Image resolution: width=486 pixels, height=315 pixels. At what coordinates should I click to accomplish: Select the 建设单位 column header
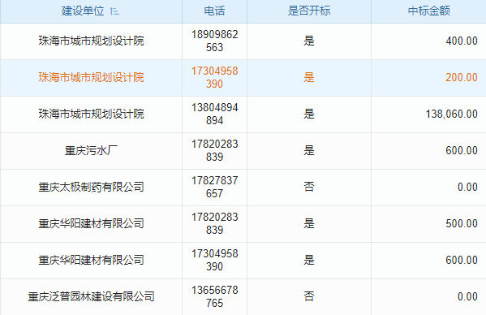pyautogui.click(x=91, y=11)
